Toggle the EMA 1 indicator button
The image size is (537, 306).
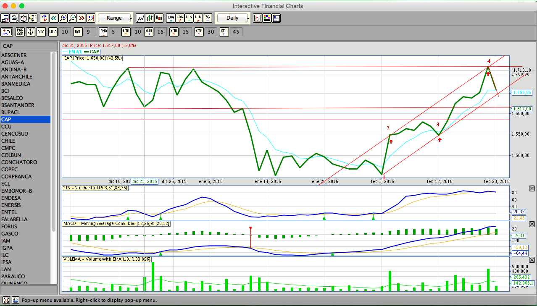point(103,32)
